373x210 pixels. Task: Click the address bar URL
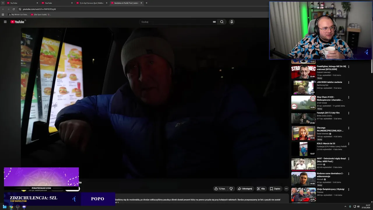(39, 9)
